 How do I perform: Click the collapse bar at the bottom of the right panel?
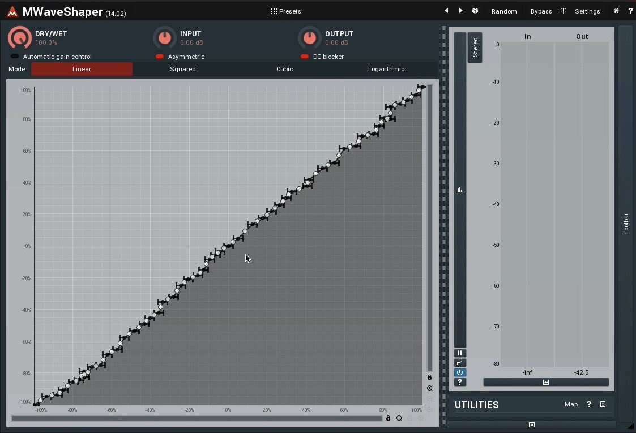(532, 425)
